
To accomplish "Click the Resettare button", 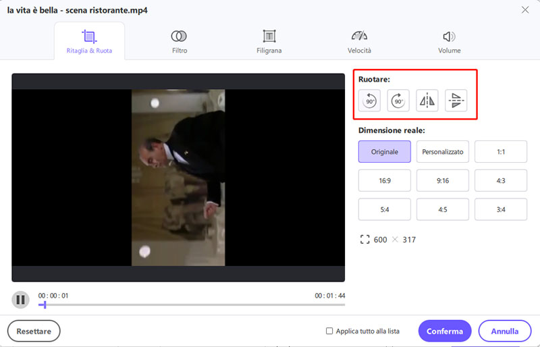I will tap(34, 331).
